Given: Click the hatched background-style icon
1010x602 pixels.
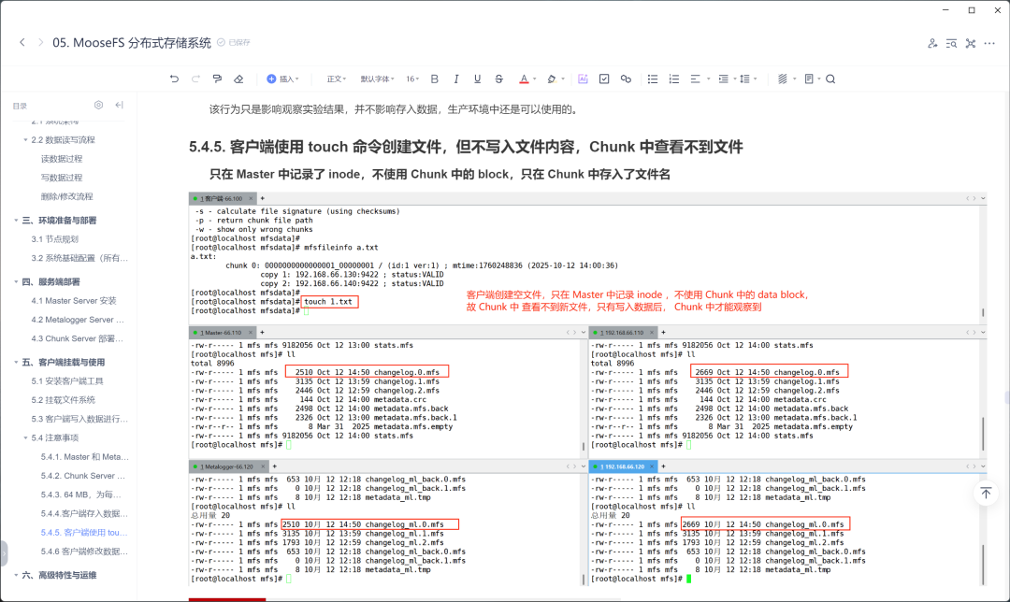Looking at the screenshot, I should click(x=783, y=79).
